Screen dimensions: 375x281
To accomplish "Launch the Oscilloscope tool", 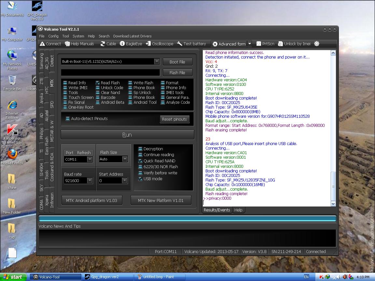I will pyautogui.click(x=160, y=44).
